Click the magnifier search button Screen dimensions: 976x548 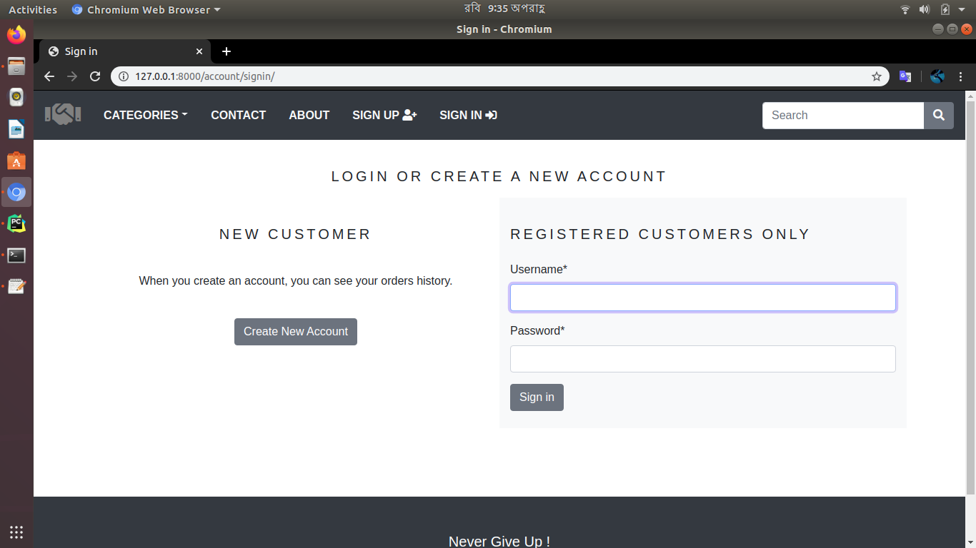point(939,116)
